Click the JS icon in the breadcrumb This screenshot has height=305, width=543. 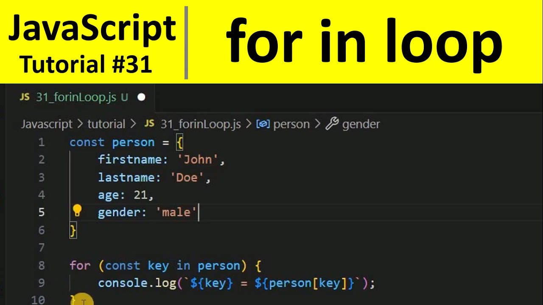[149, 124]
